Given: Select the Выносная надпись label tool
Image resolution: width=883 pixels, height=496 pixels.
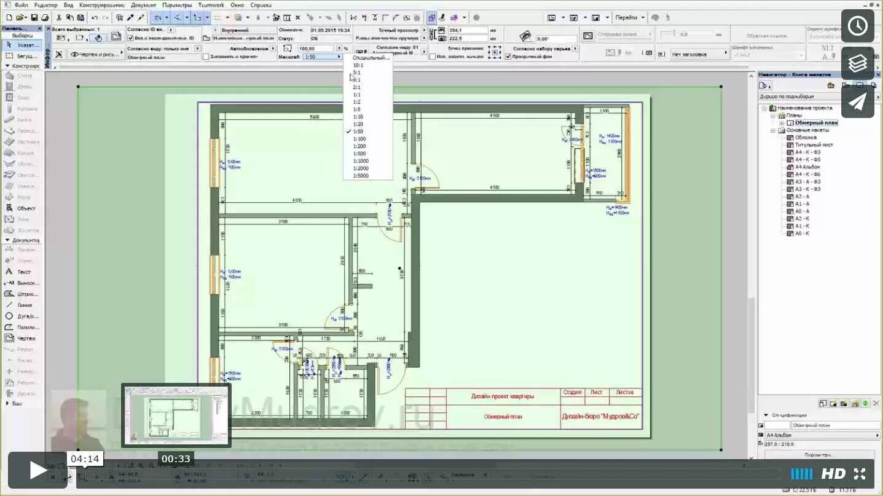Looking at the screenshot, I should [x=22, y=283].
